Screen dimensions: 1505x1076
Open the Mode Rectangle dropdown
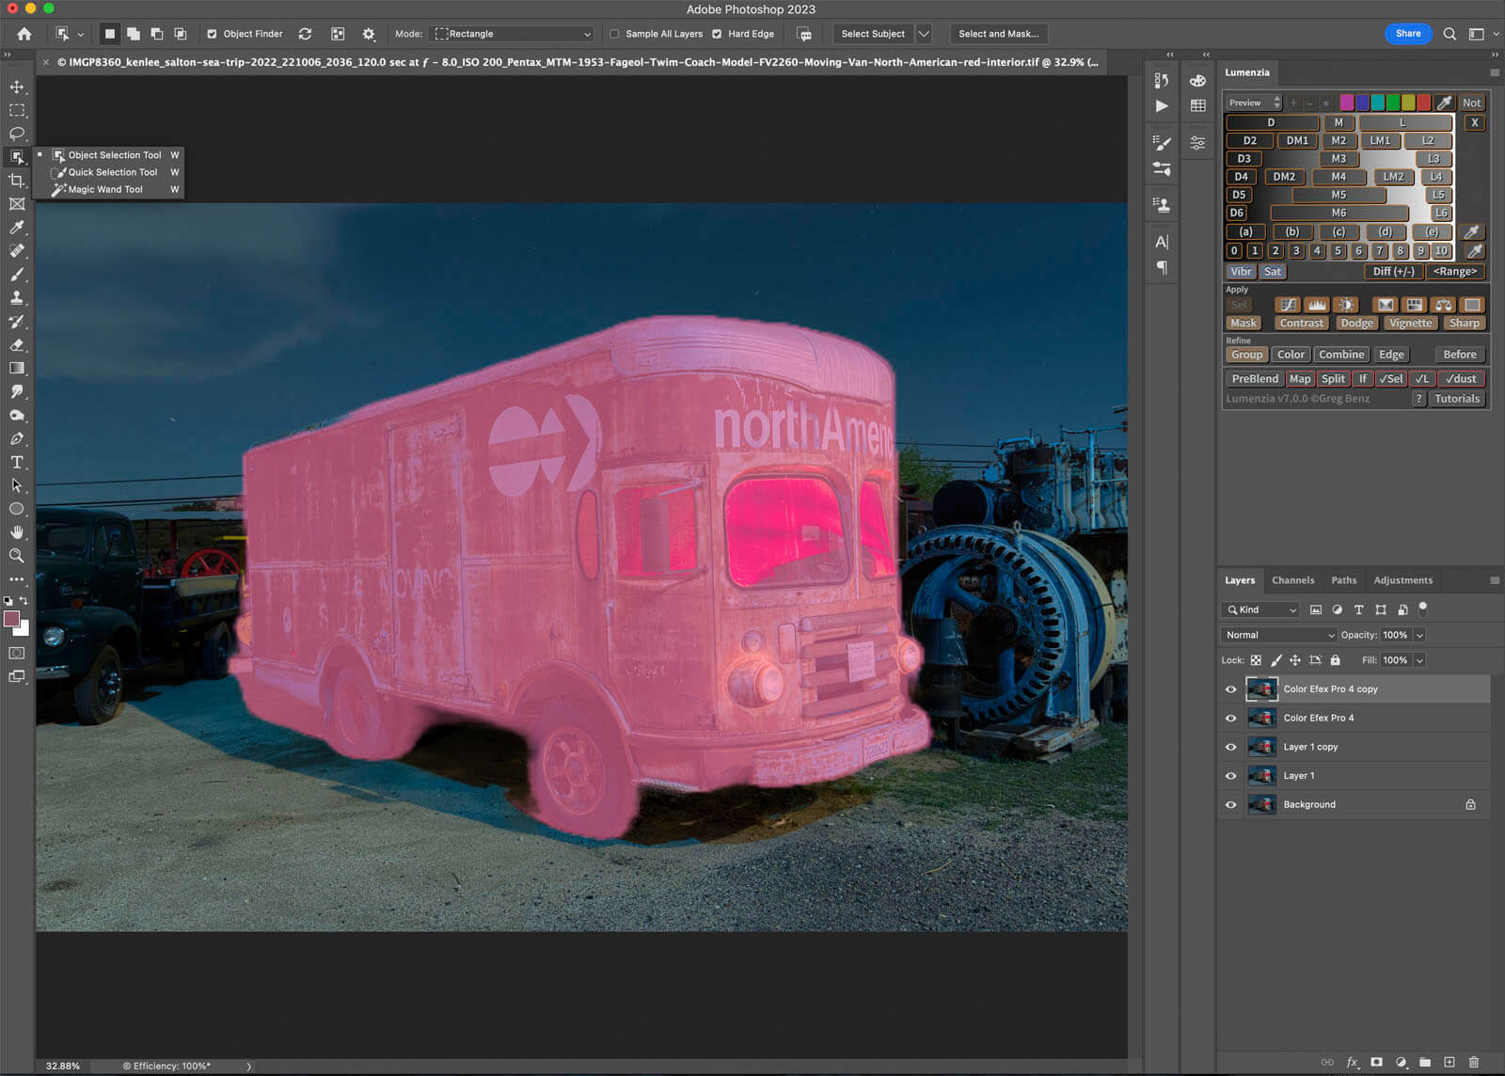(x=513, y=34)
